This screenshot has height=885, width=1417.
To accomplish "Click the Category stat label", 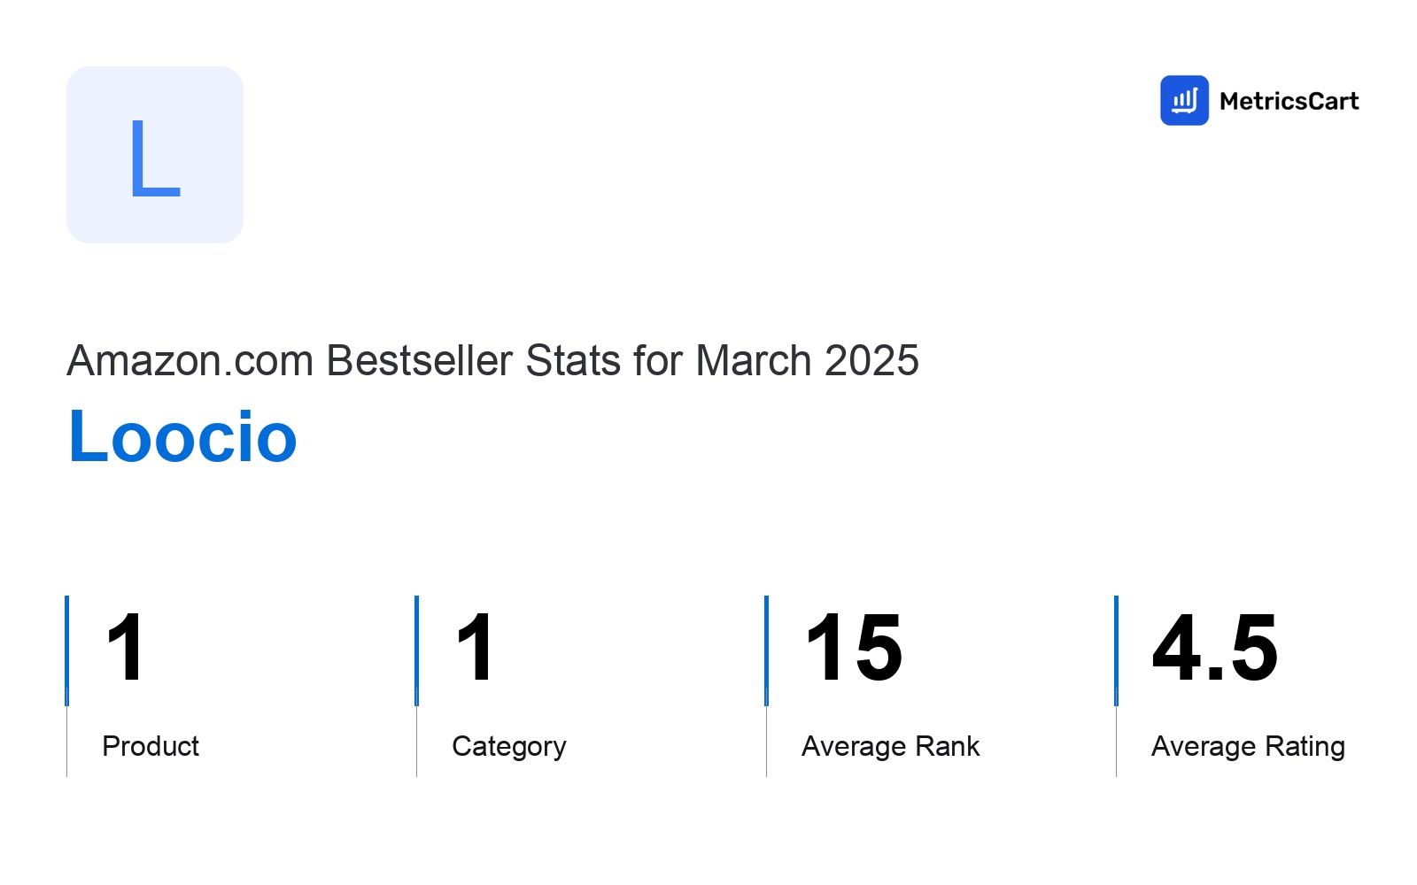I will (x=509, y=747).
